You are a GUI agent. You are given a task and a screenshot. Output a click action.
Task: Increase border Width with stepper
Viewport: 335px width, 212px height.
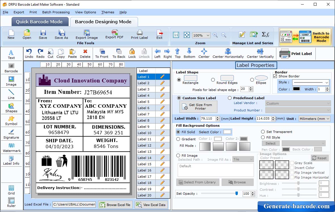(327, 88)
